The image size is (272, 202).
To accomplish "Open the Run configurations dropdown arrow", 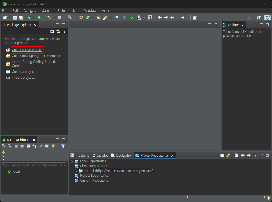I will click(x=44, y=17).
